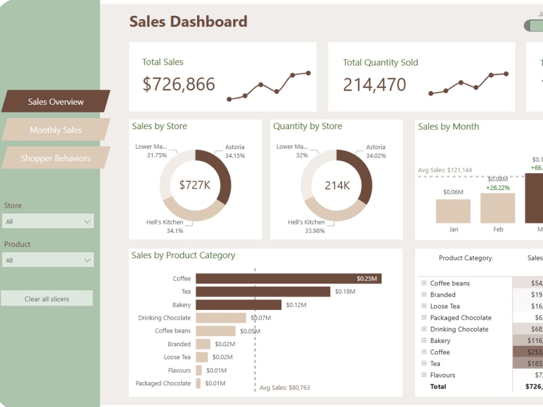Expand the Branded category row
Image resolution: width=543 pixels, height=407 pixels.
[424, 294]
